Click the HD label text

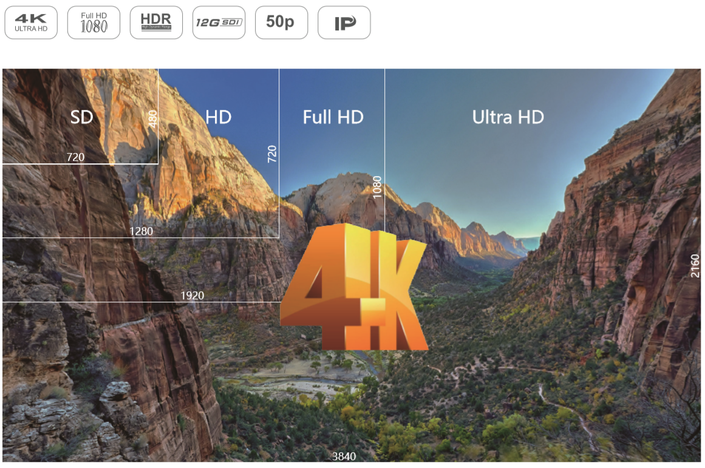(x=218, y=117)
